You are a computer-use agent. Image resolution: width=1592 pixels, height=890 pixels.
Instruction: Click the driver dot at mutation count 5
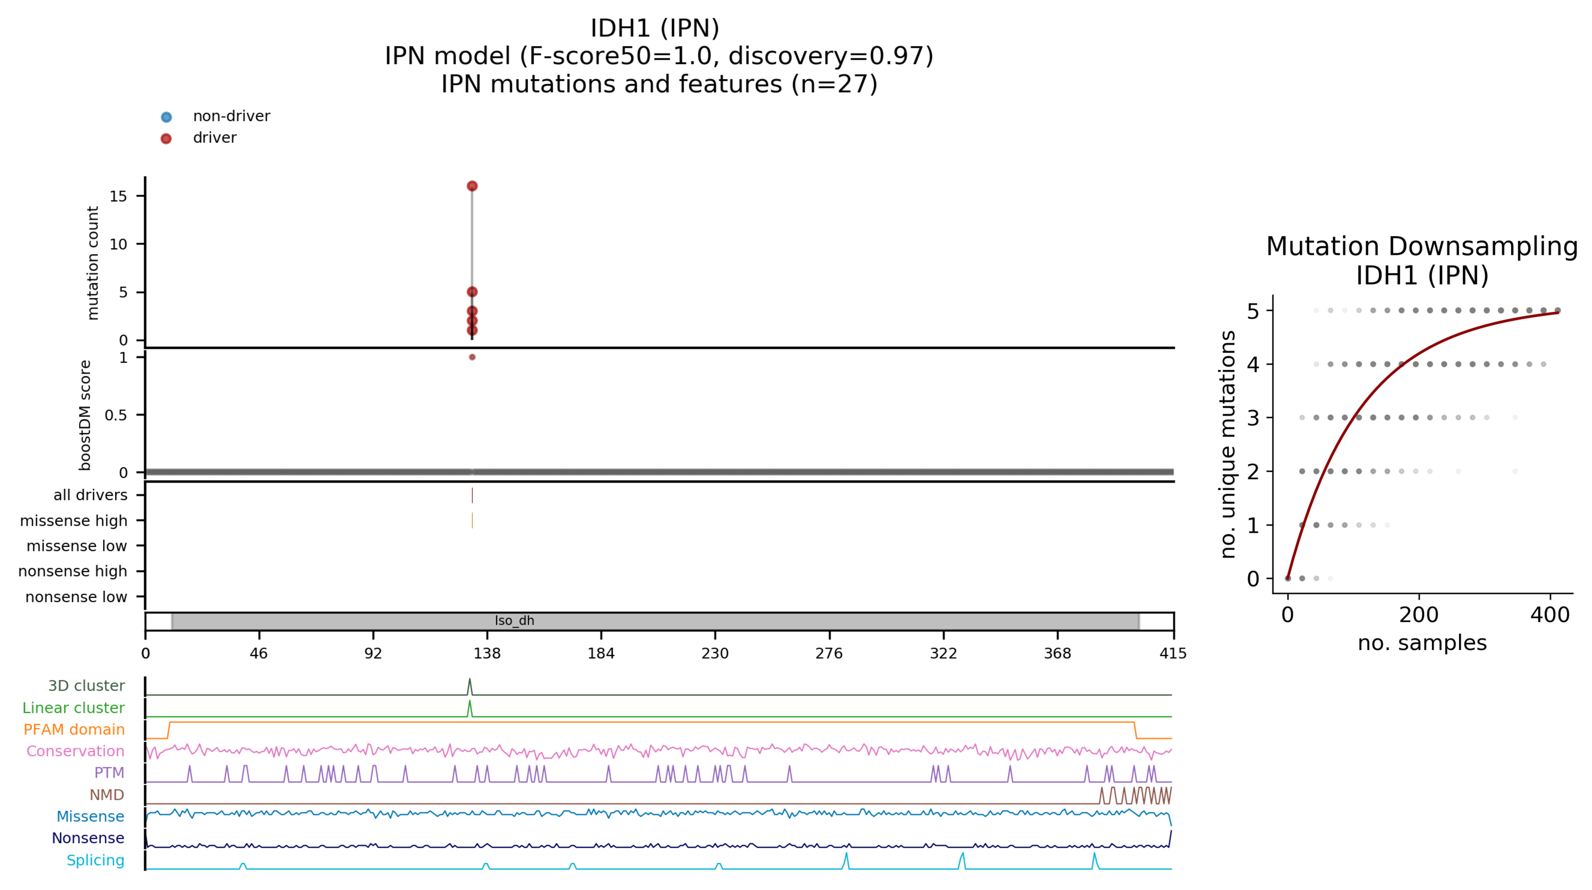click(472, 292)
